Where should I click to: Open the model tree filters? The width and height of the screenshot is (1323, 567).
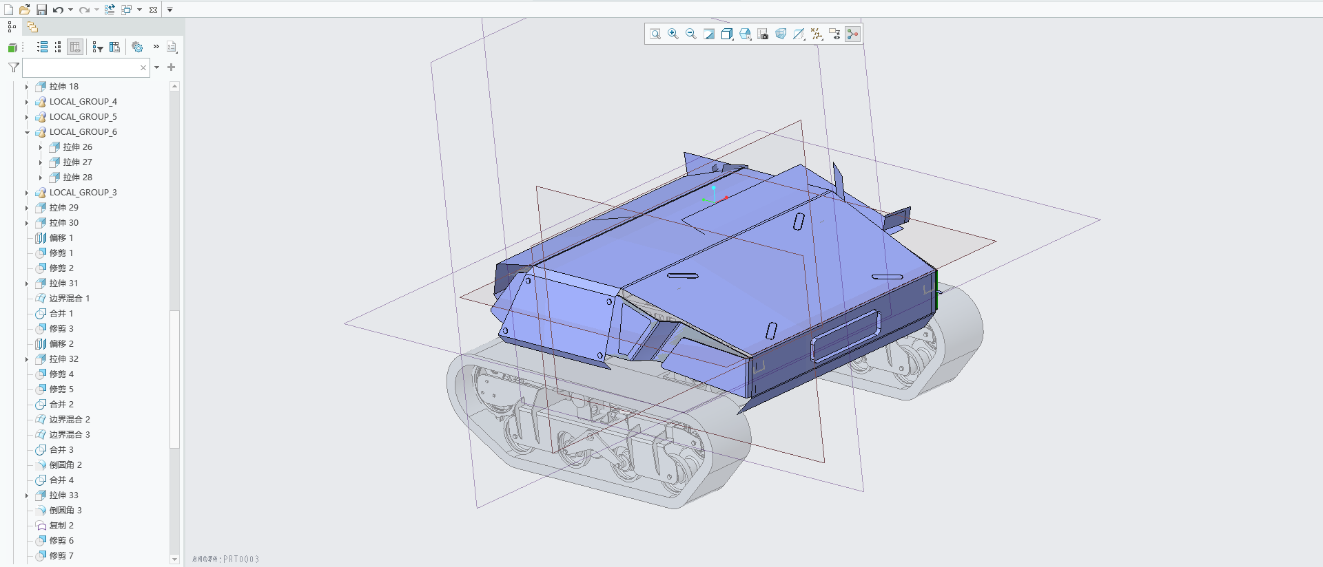[x=98, y=47]
